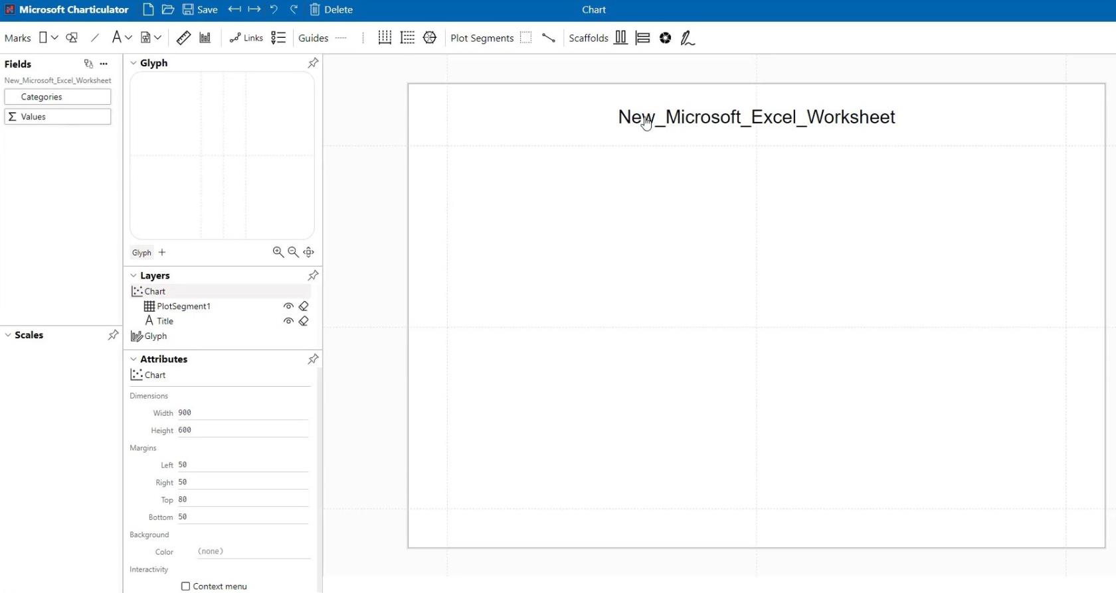Hide the Title layer
The image size is (1116, 593).
pos(288,321)
